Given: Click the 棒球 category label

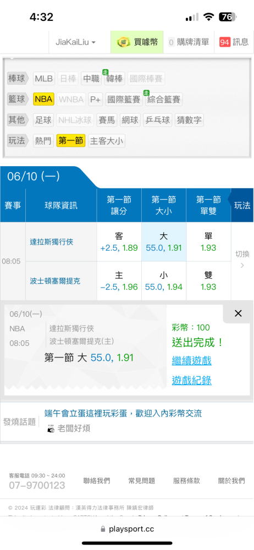Looking at the screenshot, I should pyautogui.click(x=18, y=79).
